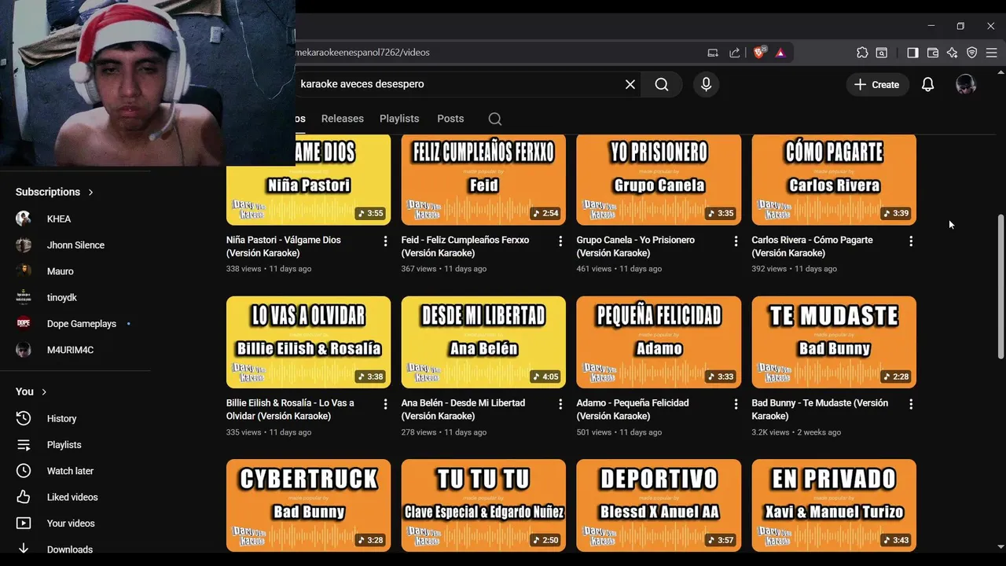Open options for Niña Pastori video

coord(385,241)
